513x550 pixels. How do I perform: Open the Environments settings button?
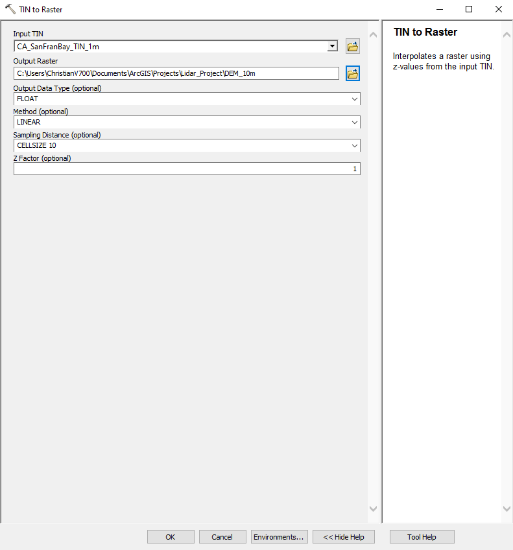coord(279,536)
